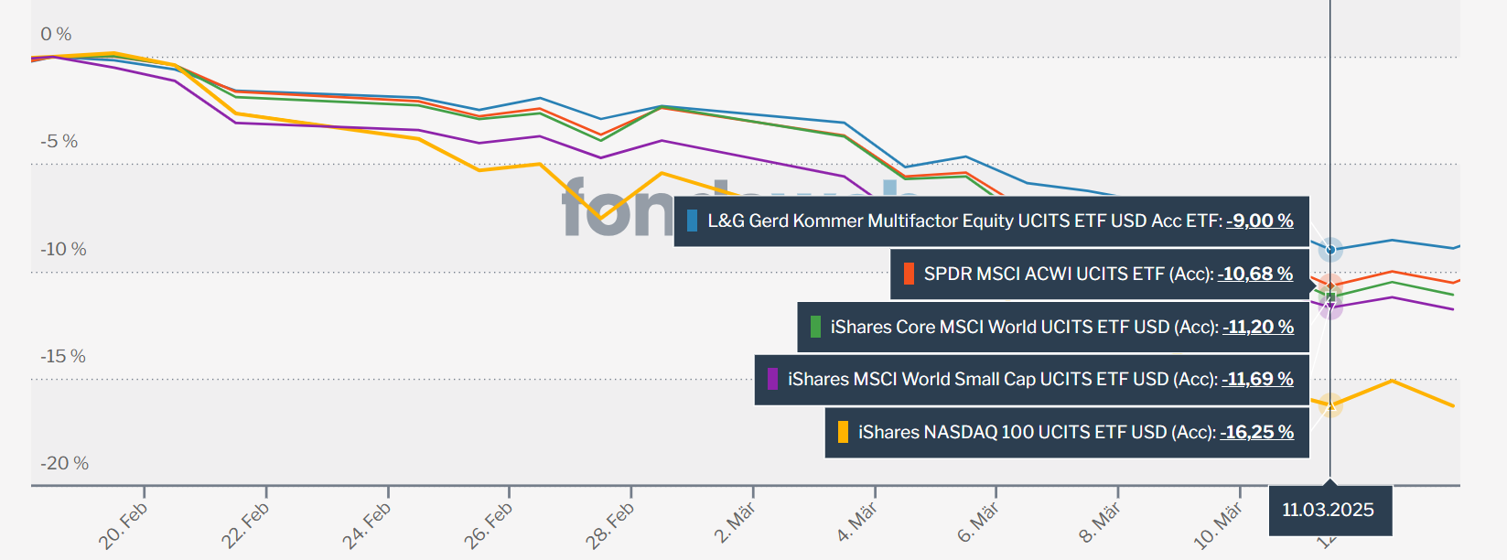Click the -9,00 % value link

[x=1260, y=221]
